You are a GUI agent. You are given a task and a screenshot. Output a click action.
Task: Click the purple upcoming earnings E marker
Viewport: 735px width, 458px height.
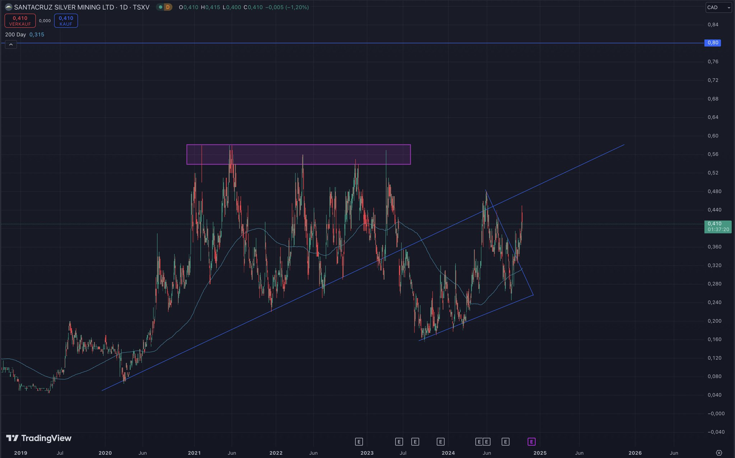pyautogui.click(x=532, y=442)
